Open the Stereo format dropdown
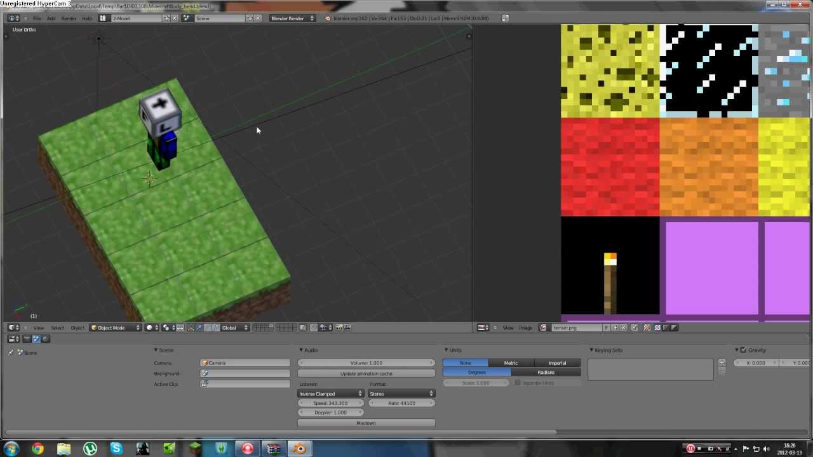The image size is (813, 457). coord(401,394)
